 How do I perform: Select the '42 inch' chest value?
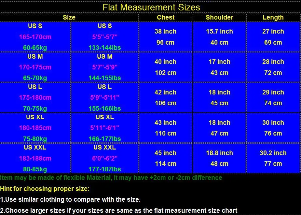[x=166, y=92]
